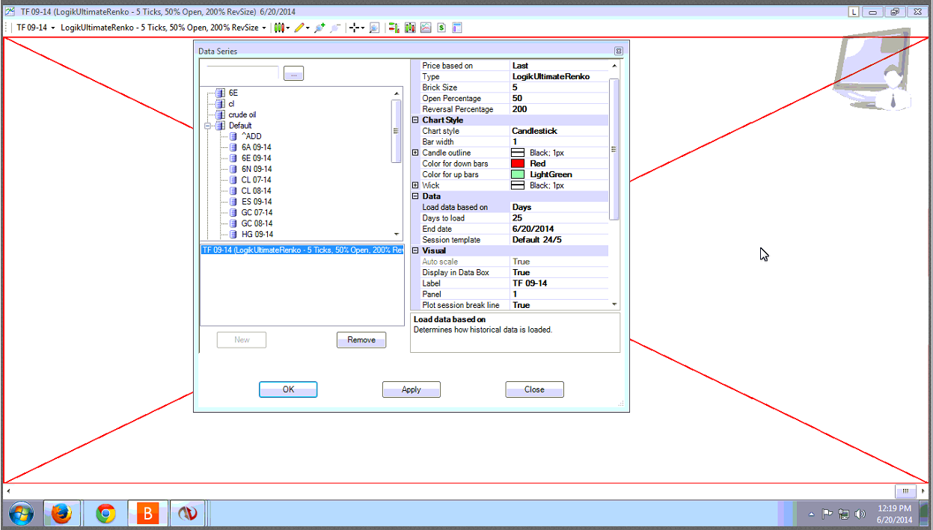Select the ^ADD instrument
The width and height of the screenshot is (933, 530).
pyautogui.click(x=251, y=137)
